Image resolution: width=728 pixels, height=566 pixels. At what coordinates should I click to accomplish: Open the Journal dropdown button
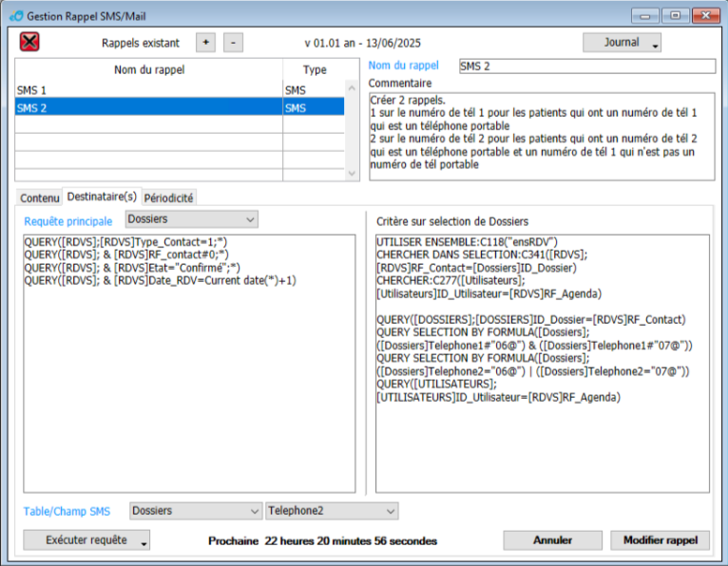(x=622, y=43)
